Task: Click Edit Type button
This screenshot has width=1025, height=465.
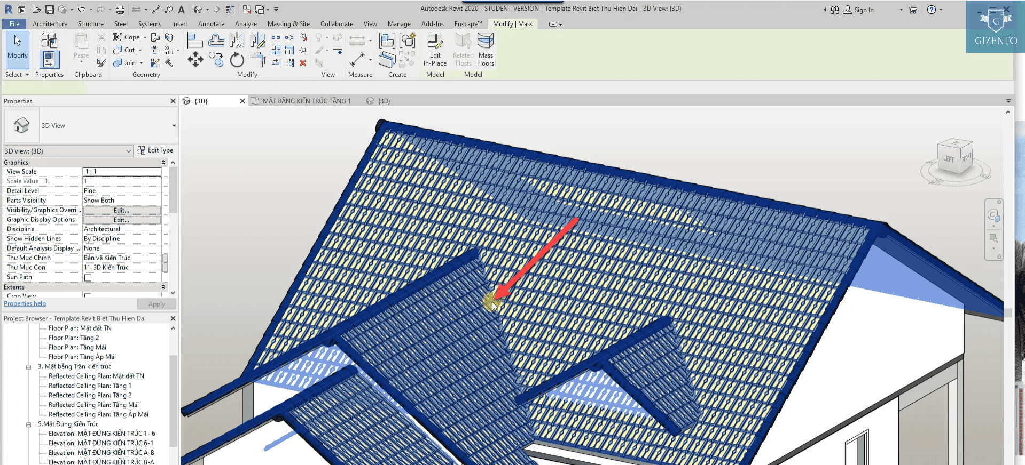Action: (x=155, y=150)
